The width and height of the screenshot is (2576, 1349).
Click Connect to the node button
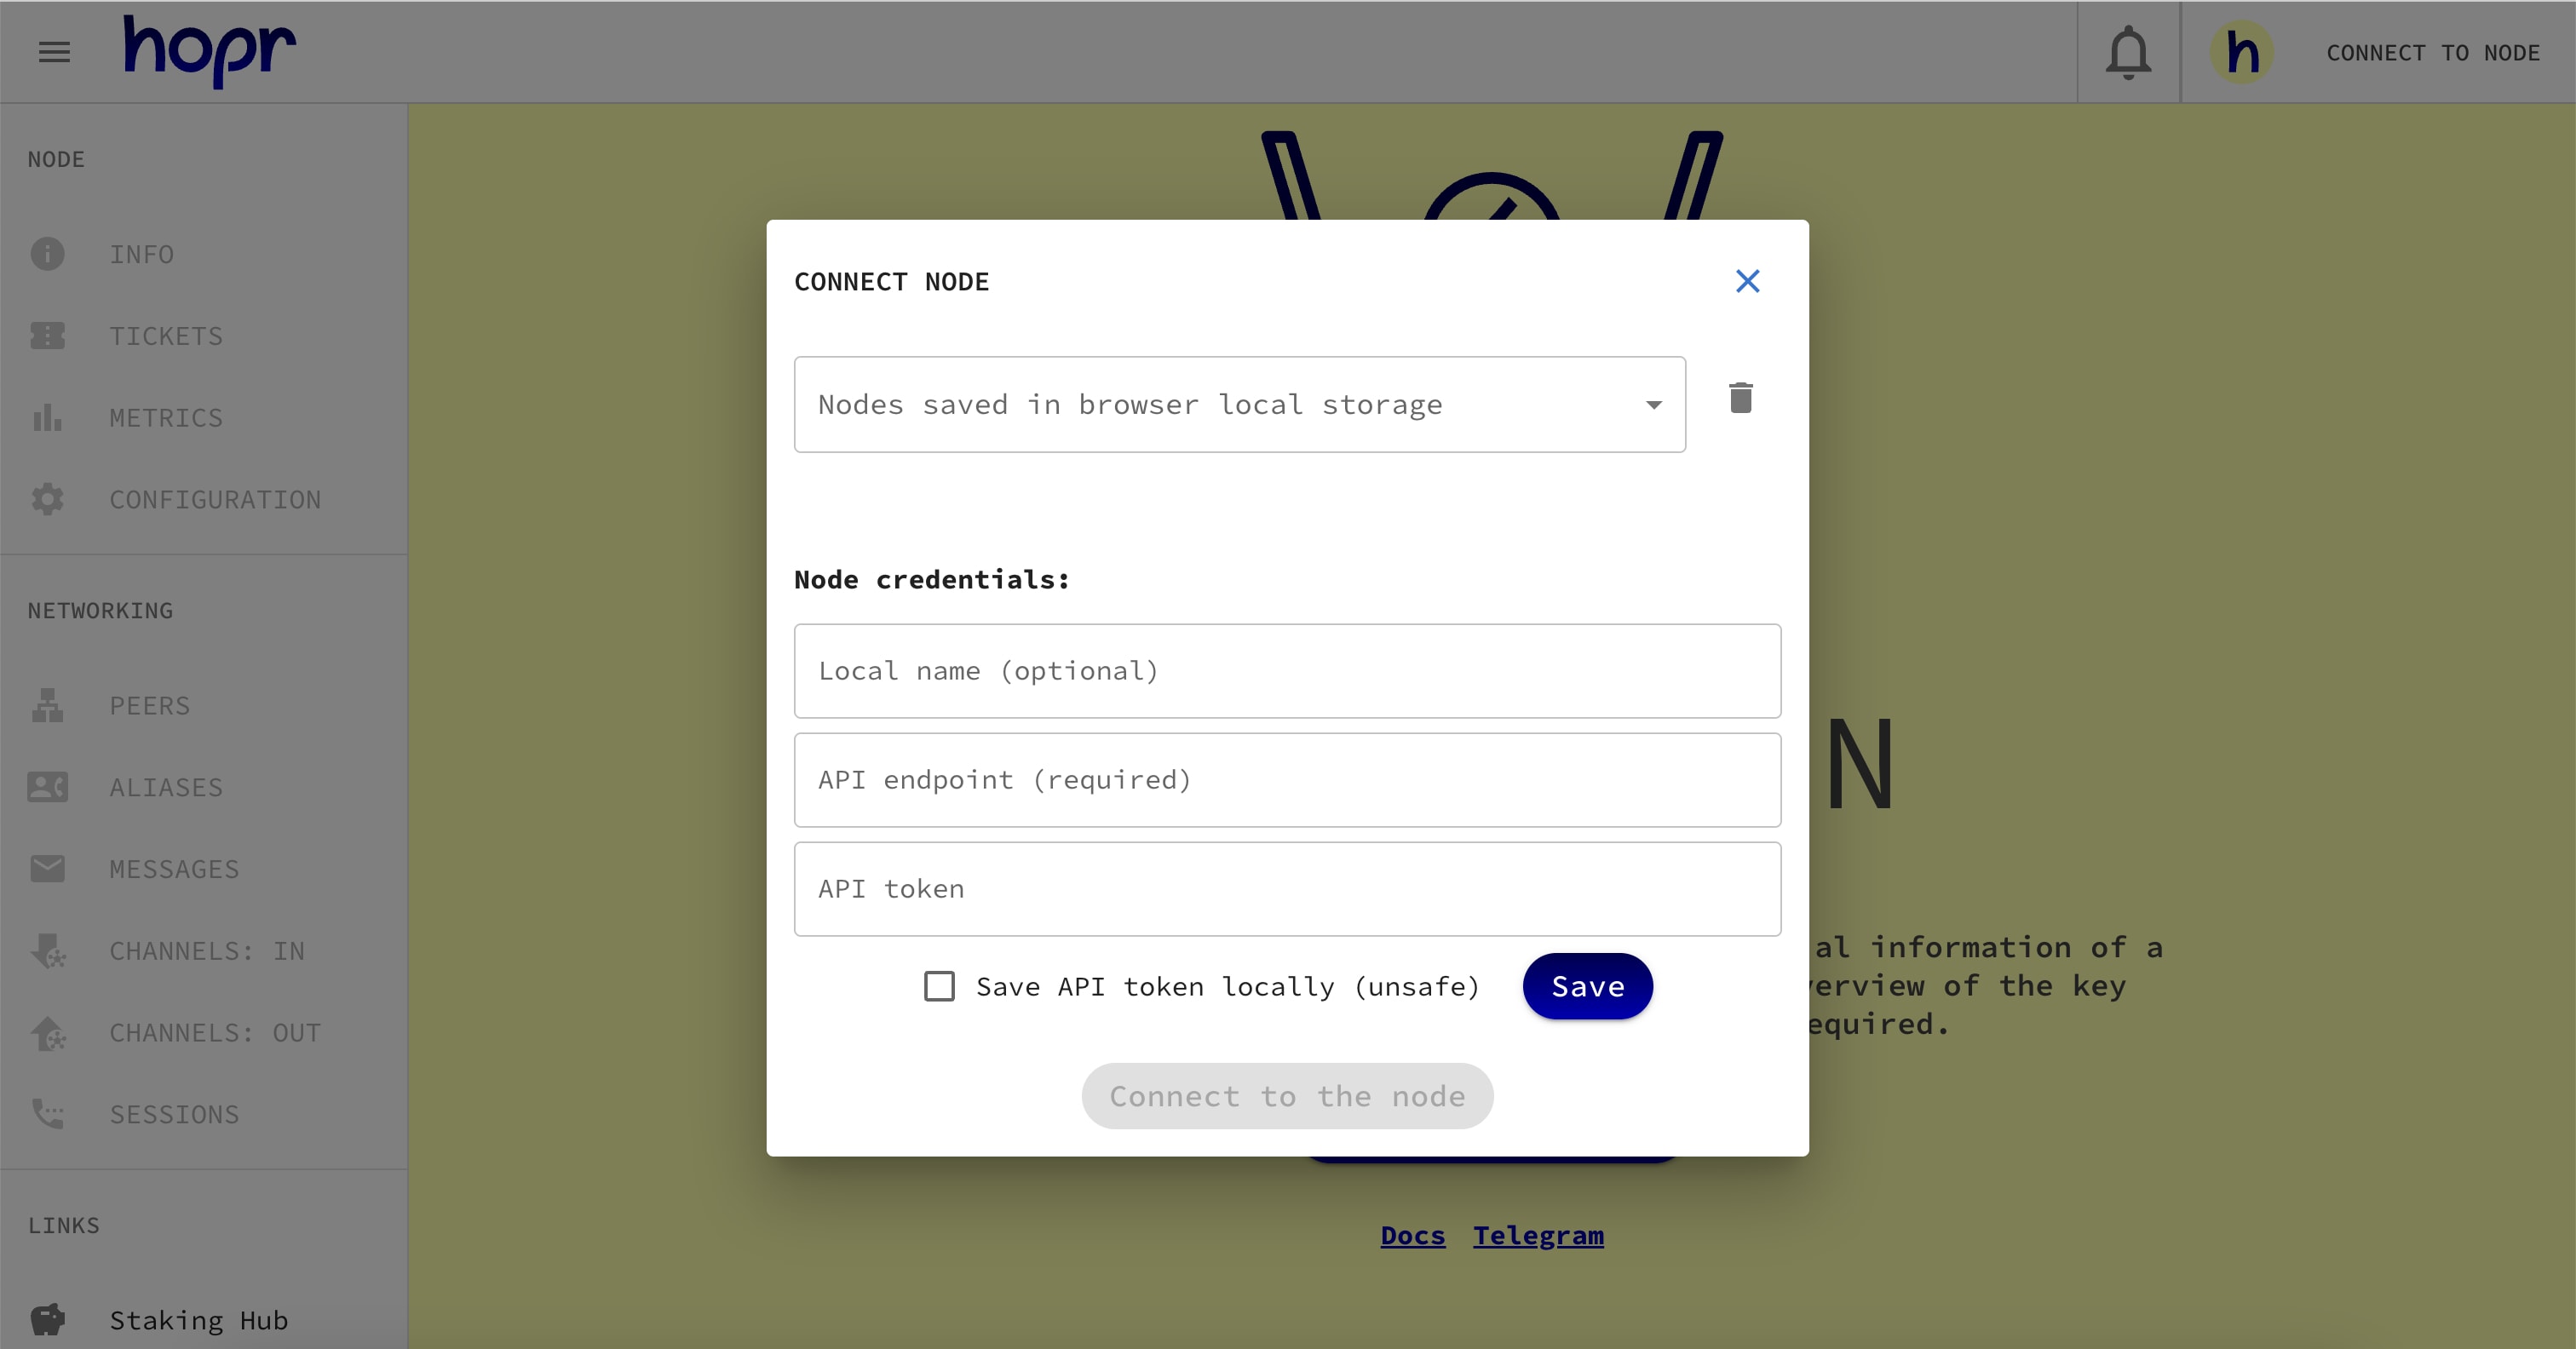[1287, 1096]
